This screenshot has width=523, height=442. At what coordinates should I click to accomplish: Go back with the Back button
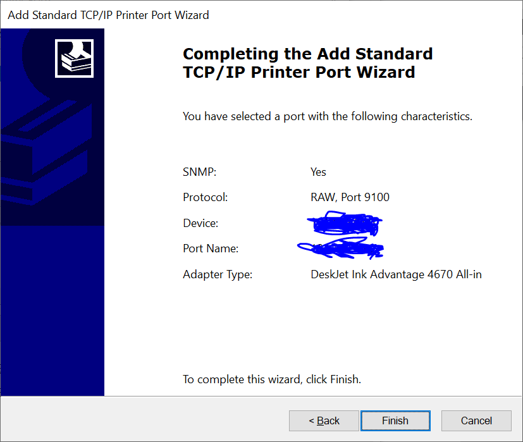point(324,421)
